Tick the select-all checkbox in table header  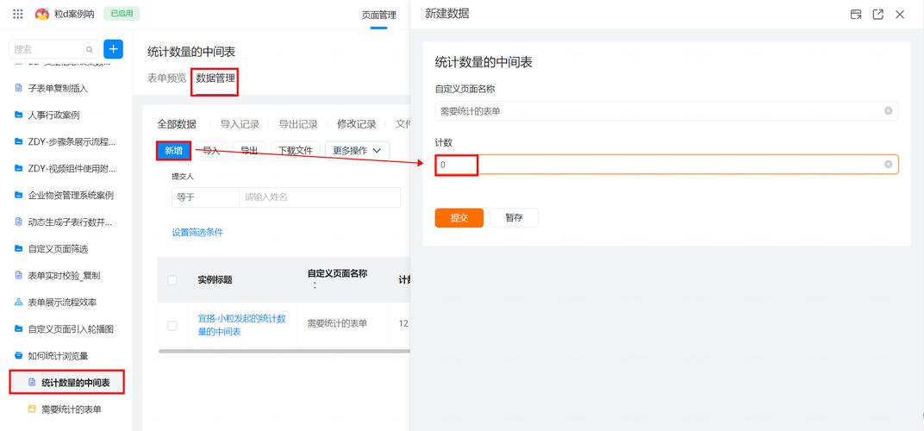point(172,280)
